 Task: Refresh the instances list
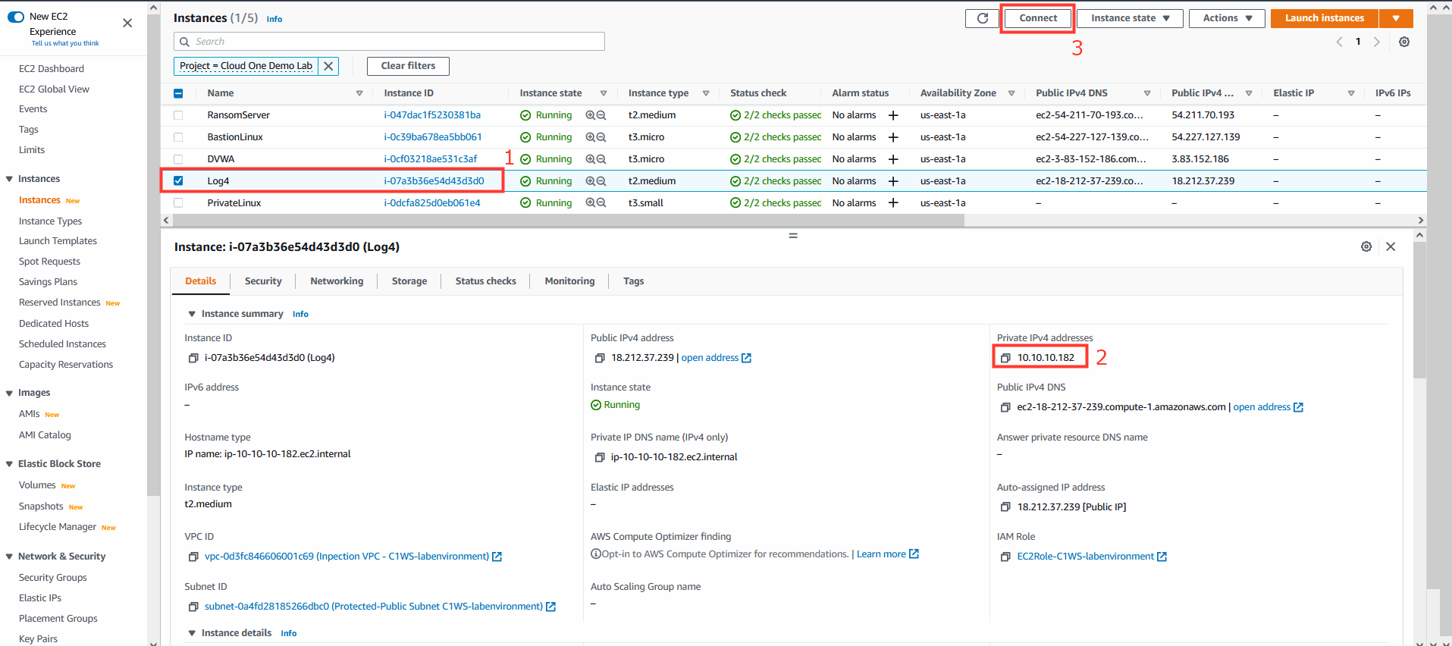coord(982,18)
